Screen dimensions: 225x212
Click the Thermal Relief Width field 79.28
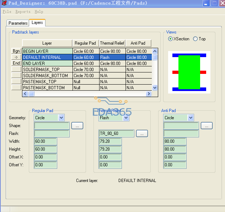click(110, 141)
